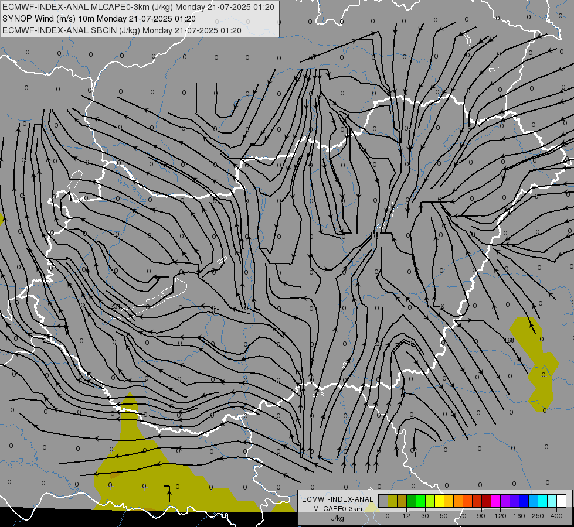Viewport: 574px width, 527px height.
Task: Click the legend value 50
Action: tap(444, 516)
